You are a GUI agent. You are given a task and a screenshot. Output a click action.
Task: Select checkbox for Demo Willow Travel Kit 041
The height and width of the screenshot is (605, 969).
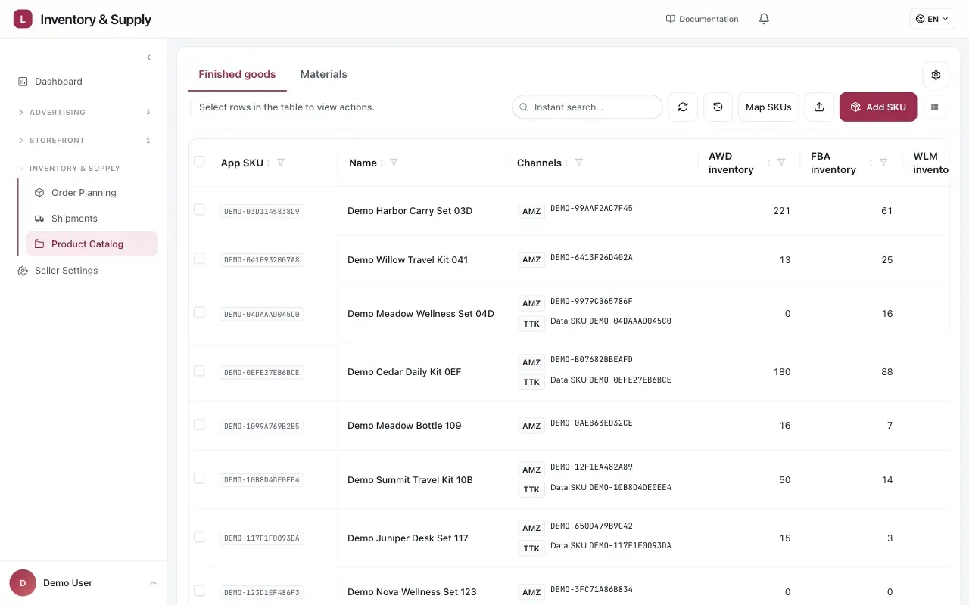click(199, 259)
